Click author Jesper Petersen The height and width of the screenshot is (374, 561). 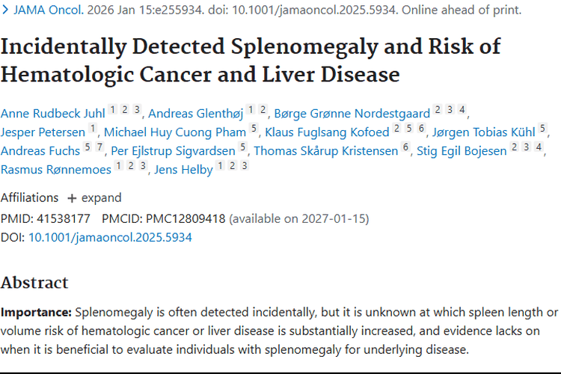pyautogui.click(x=43, y=132)
